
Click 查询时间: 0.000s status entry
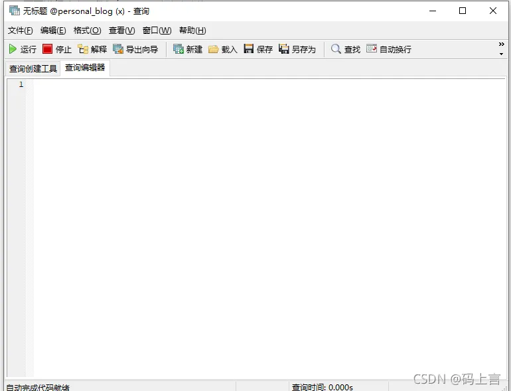coord(323,387)
